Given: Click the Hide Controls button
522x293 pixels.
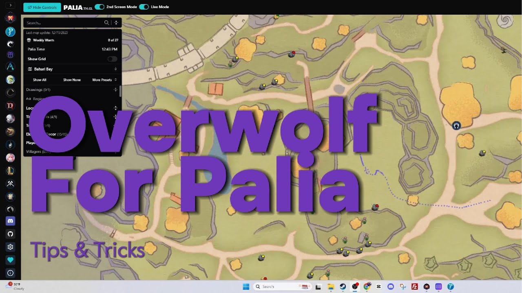Looking at the screenshot, I should click(x=42, y=7).
